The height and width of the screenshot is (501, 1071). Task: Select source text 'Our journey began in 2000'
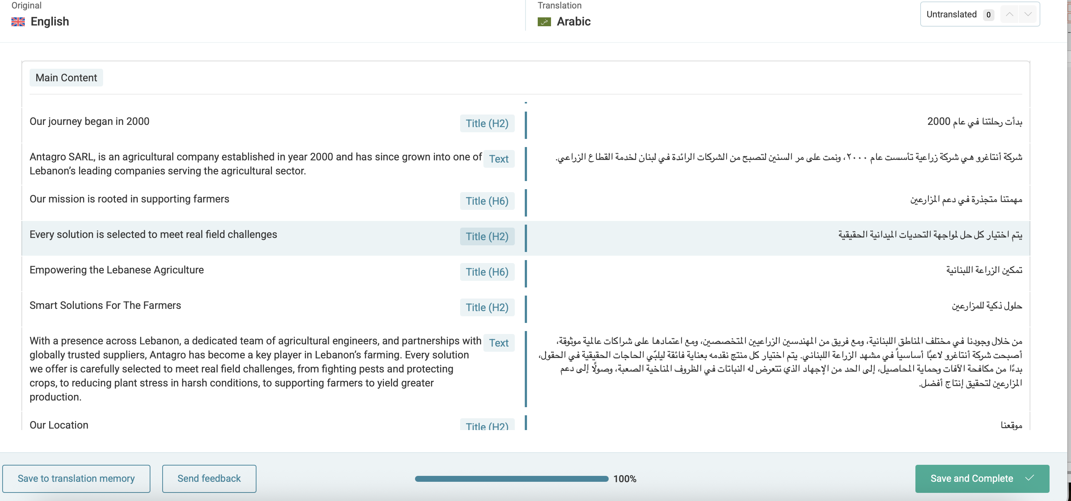click(89, 122)
